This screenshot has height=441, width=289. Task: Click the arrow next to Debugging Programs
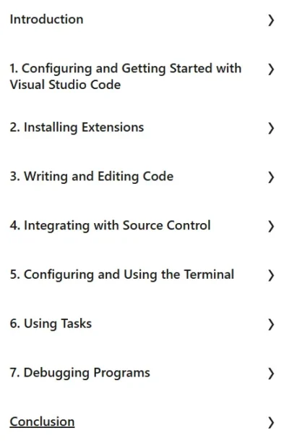coord(271,374)
